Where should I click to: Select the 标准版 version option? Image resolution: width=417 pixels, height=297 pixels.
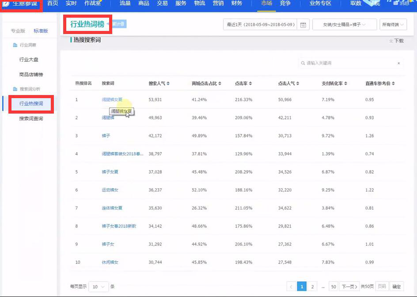point(41,31)
